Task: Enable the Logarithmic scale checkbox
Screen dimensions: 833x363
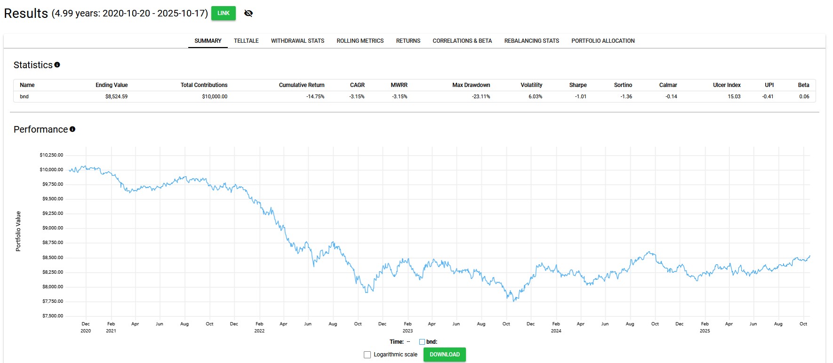Action: 367,355
